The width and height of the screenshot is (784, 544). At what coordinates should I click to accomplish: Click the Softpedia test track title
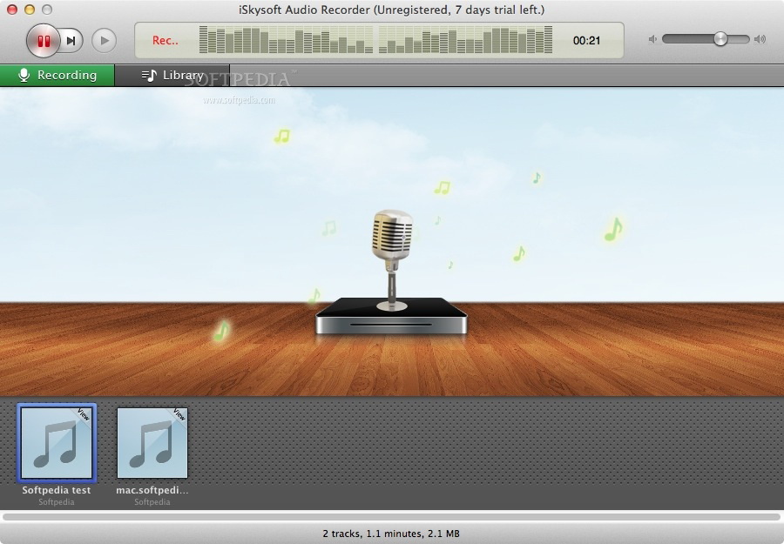pyautogui.click(x=57, y=490)
